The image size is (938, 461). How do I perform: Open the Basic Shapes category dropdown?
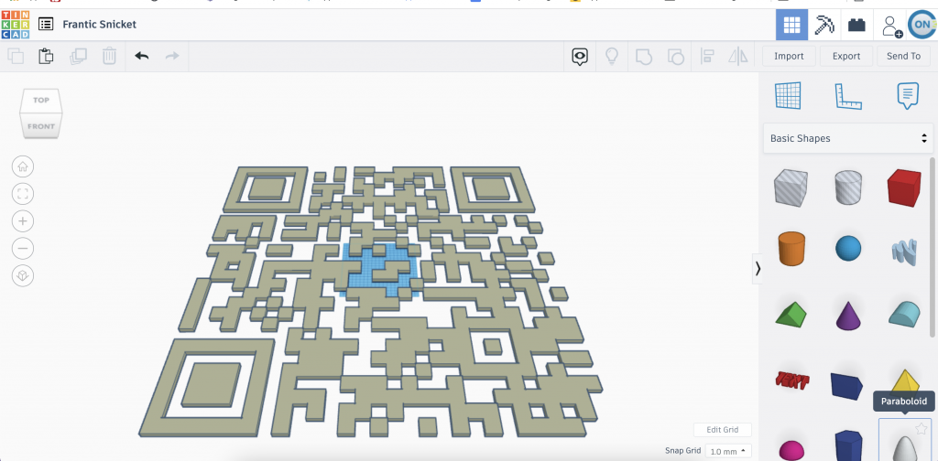847,138
